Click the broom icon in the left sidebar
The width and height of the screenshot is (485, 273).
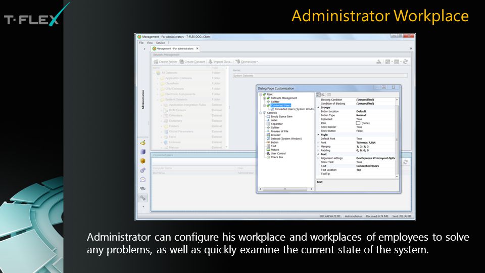tap(142, 143)
